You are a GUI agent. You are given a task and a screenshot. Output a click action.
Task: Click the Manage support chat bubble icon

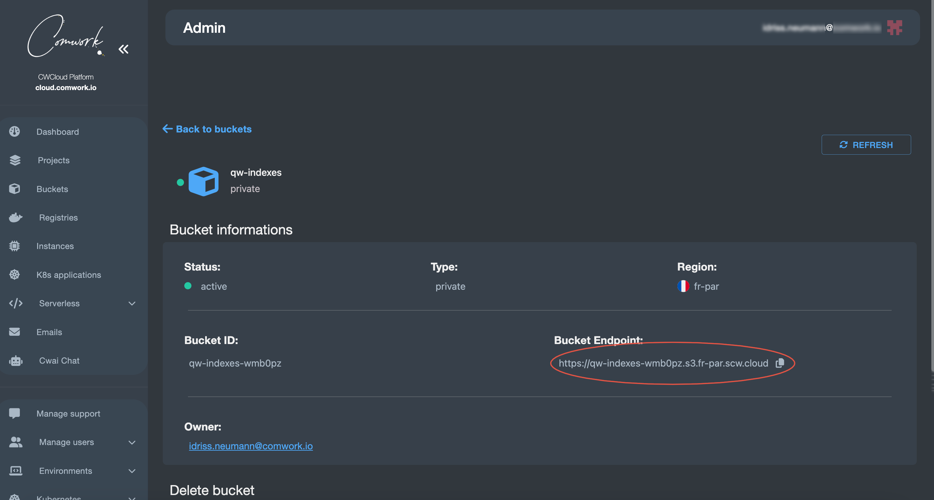coord(15,413)
